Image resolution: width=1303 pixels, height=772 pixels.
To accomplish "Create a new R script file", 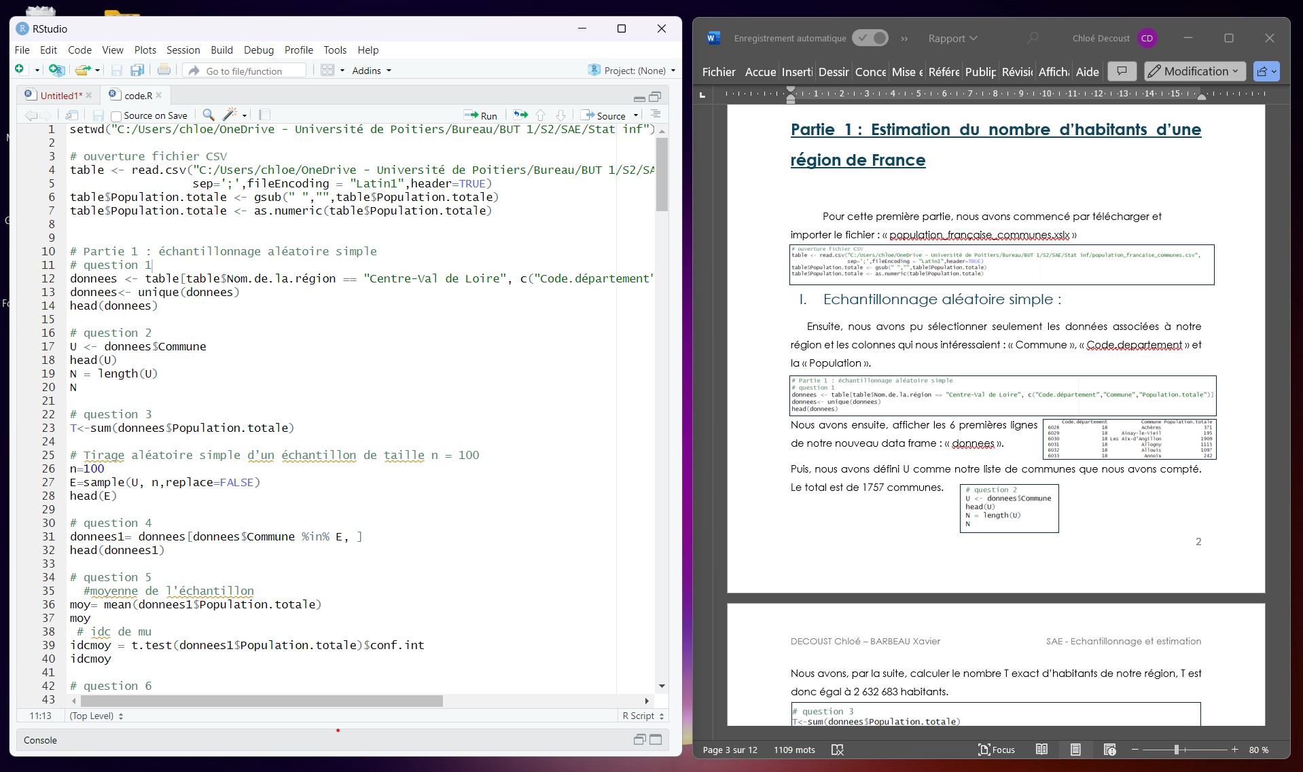I will [20, 70].
